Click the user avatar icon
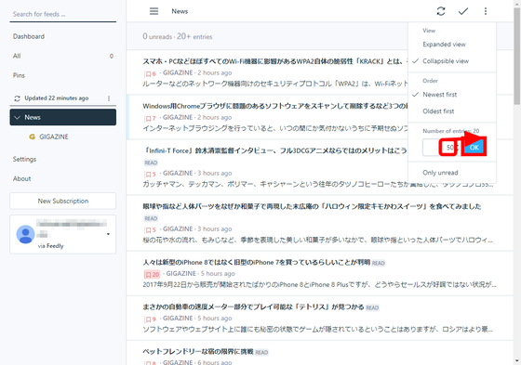The height and width of the screenshot is (365, 521). 25,234
